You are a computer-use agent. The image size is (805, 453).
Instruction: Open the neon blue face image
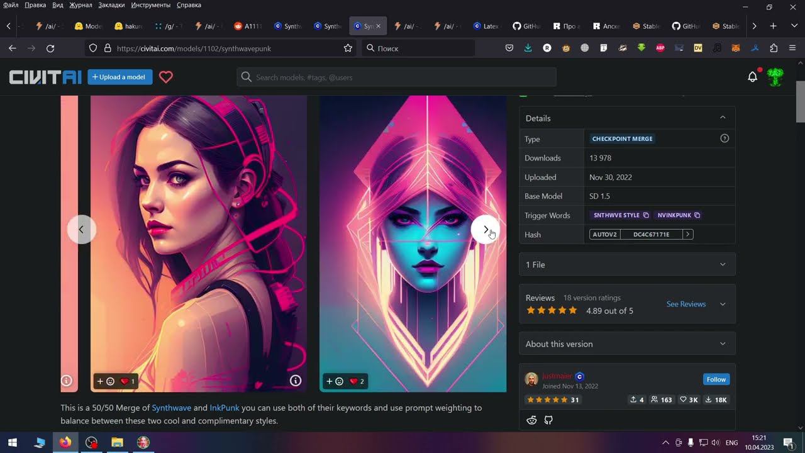pyautogui.click(x=413, y=244)
